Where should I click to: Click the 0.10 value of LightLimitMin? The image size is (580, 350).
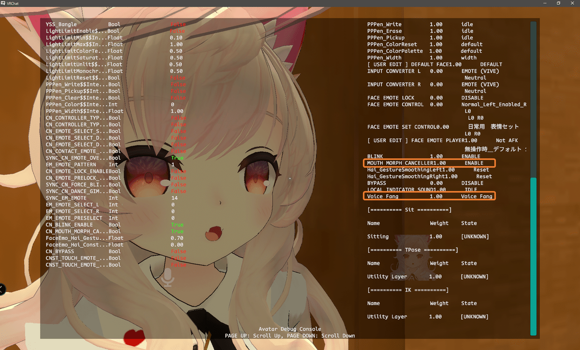coord(176,38)
